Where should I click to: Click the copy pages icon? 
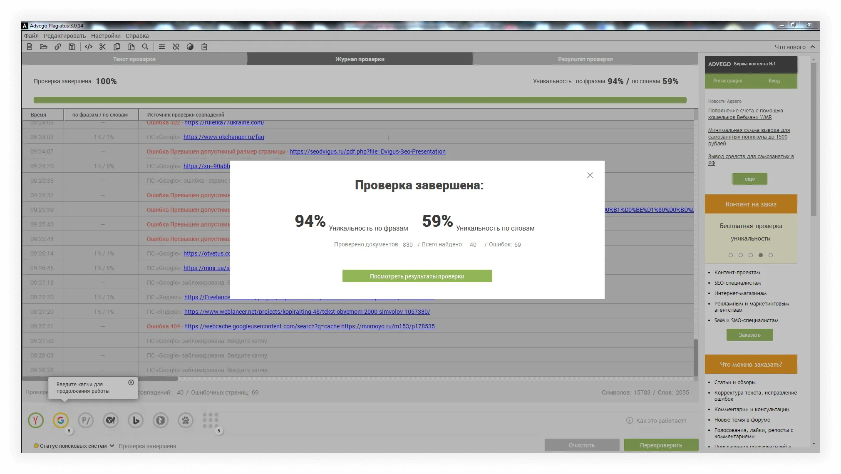pos(117,47)
